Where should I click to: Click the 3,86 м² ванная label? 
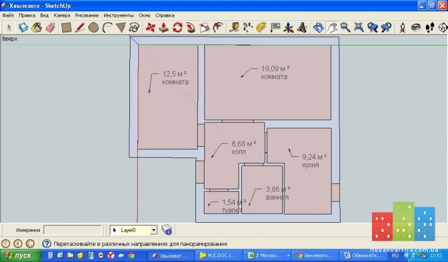point(278,193)
